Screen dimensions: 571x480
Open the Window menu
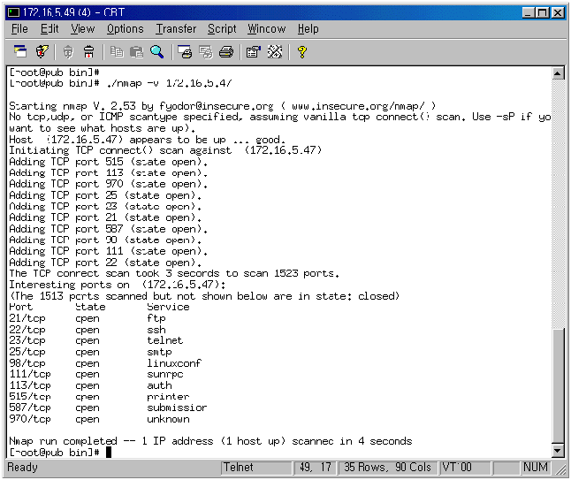267,29
